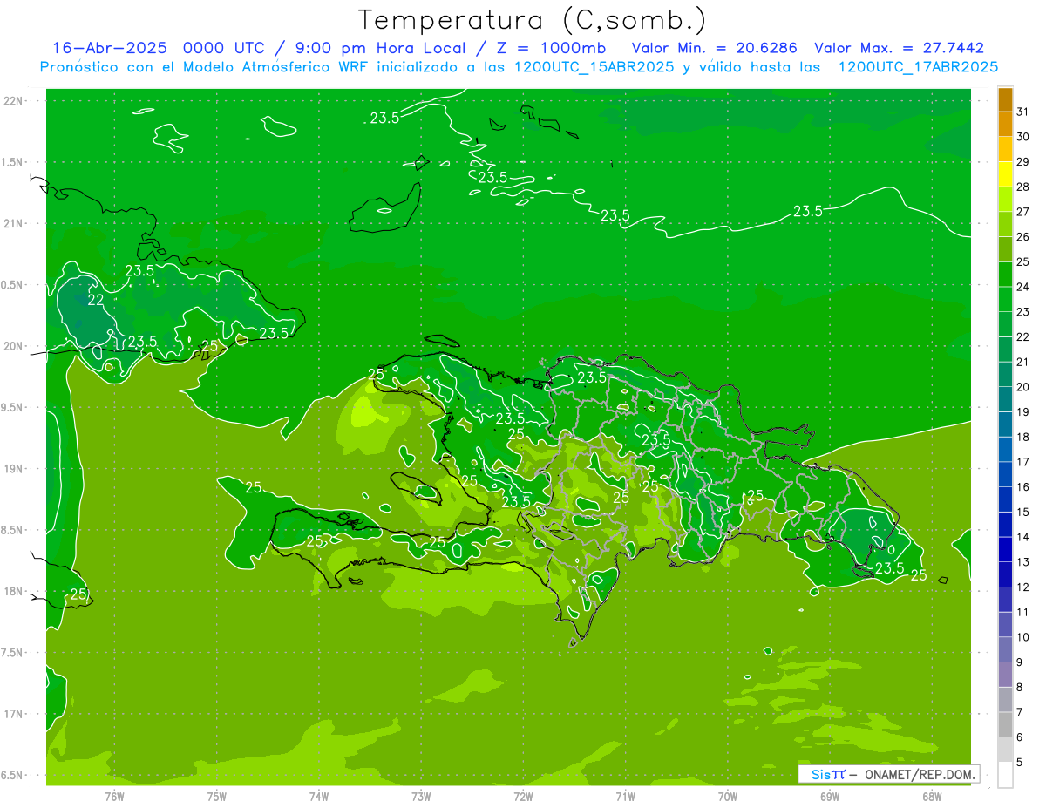This screenshot has width=1046, height=808.
Task: Click the "22" contour label over Cuba
Action: (x=96, y=300)
